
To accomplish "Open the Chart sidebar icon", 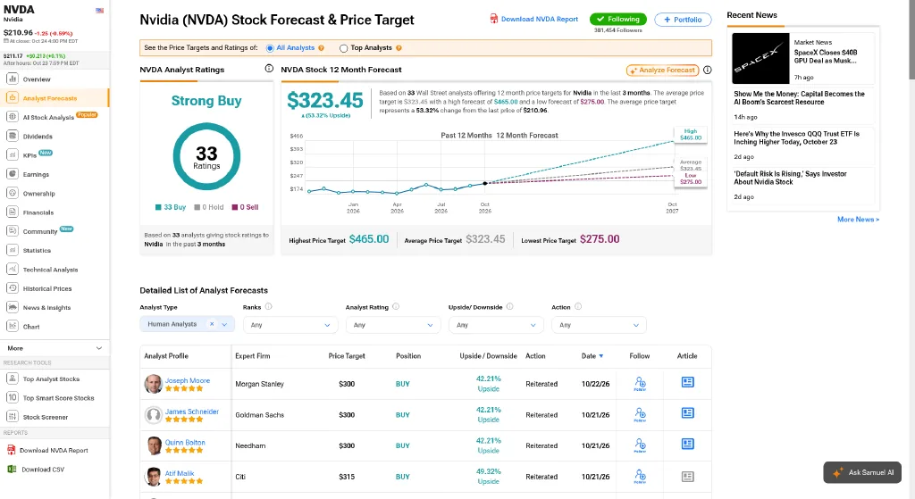I will pos(12,327).
